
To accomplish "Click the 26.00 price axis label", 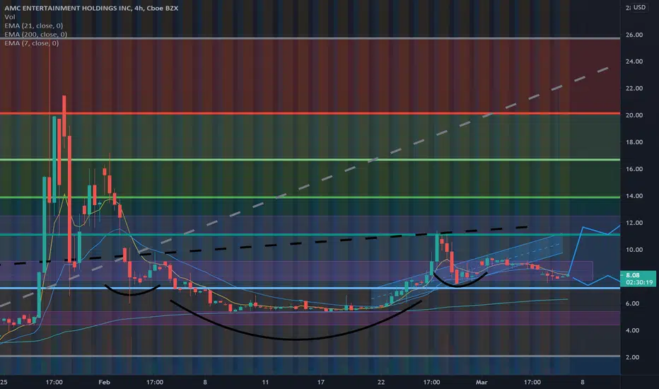I will pyautogui.click(x=634, y=35).
